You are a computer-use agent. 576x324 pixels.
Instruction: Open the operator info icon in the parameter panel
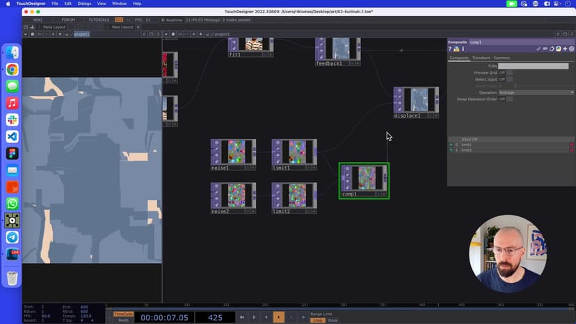[463, 49]
